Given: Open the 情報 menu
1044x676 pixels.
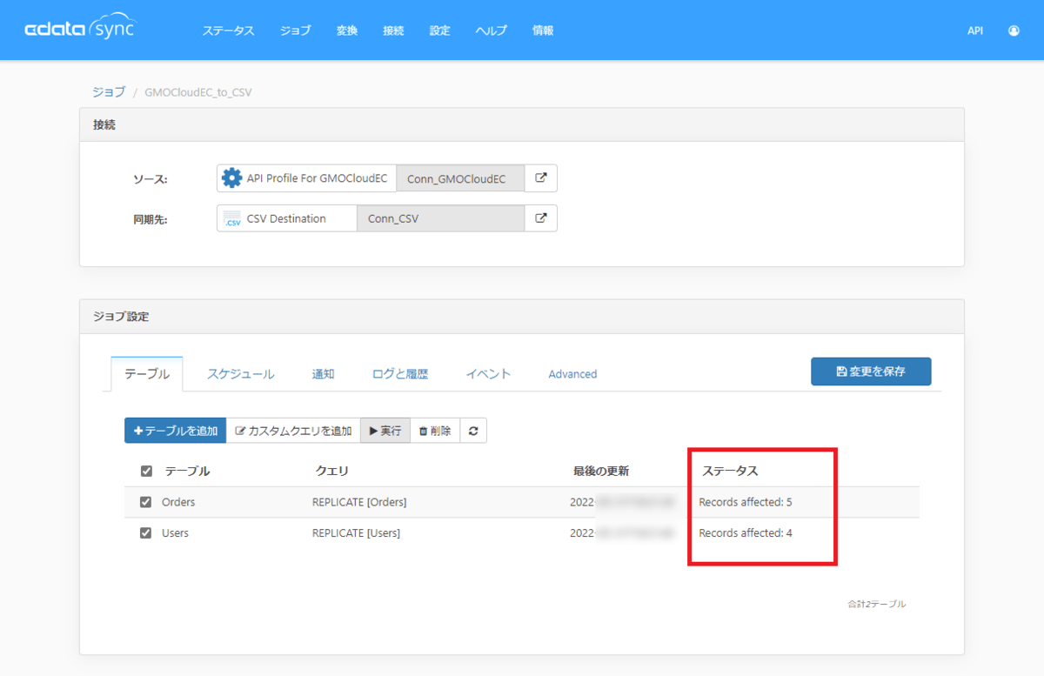Looking at the screenshot, I should 543,30.
